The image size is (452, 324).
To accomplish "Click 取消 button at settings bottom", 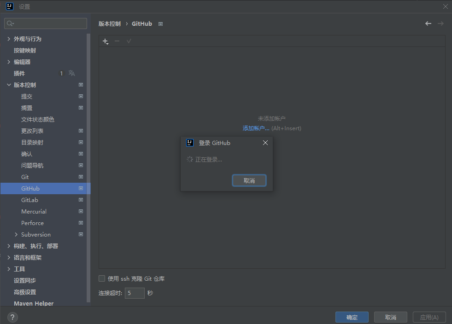I will click(391, 317).
